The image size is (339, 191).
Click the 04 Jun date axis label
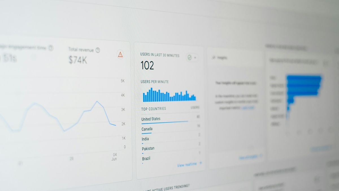[x=114, y=157]
